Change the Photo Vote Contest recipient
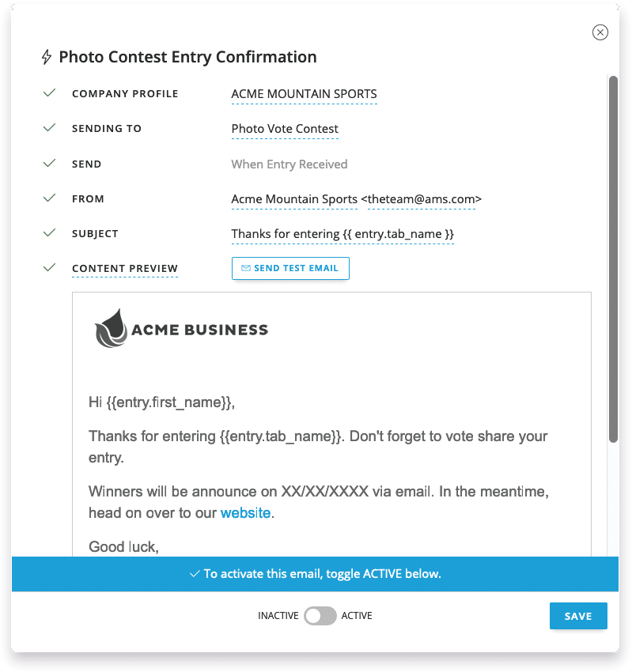Screen dimensions: 632x672 tap(285, 129)
